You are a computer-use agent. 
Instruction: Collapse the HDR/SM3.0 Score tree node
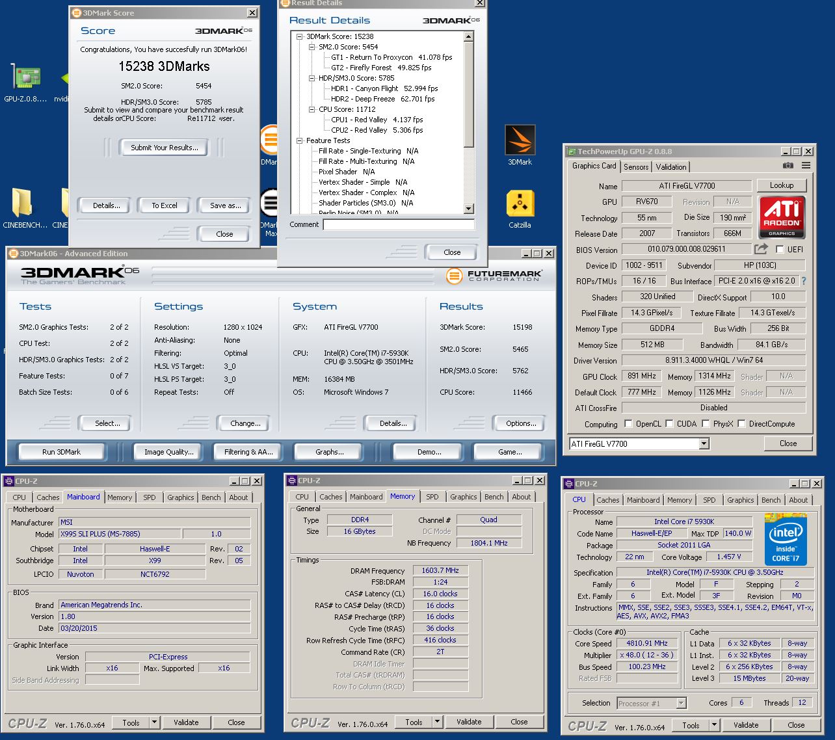(x=312, y=78)
